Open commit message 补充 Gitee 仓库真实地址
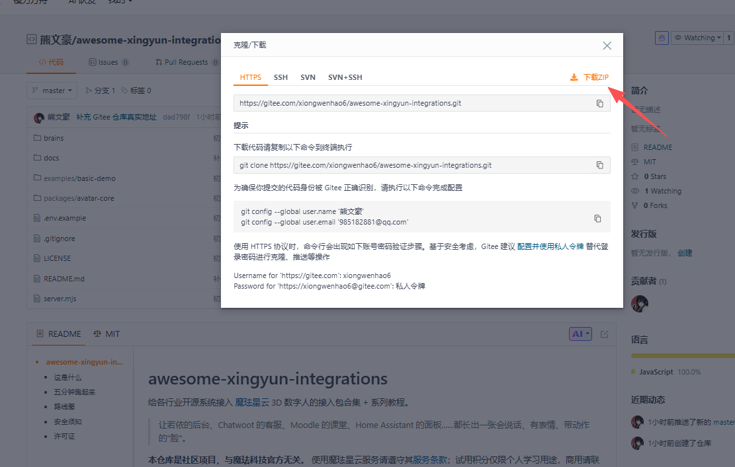 pos(116,117)
